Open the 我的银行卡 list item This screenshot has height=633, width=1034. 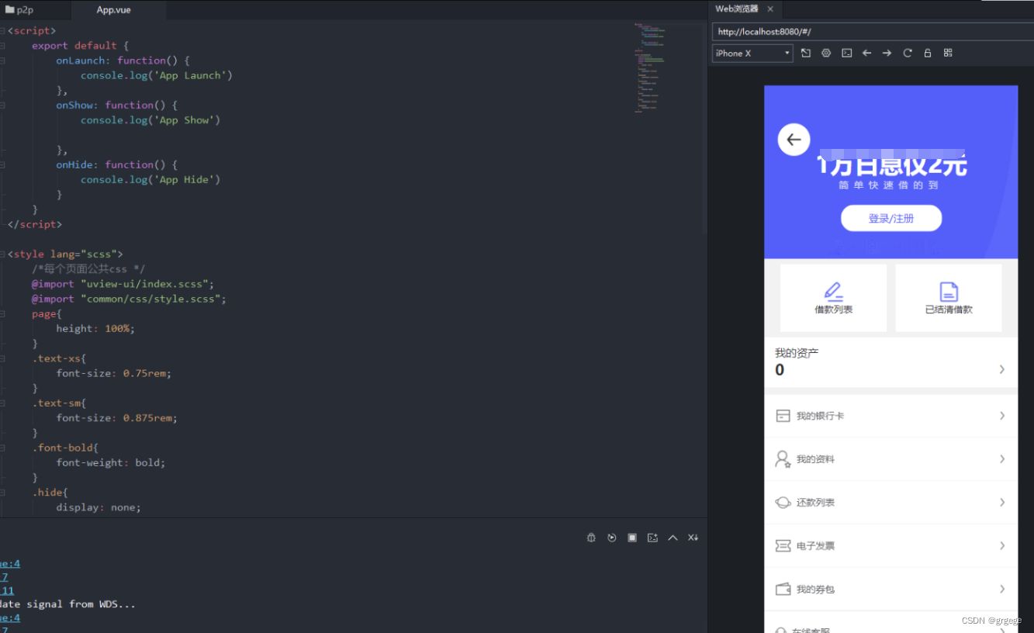(890, 415)
